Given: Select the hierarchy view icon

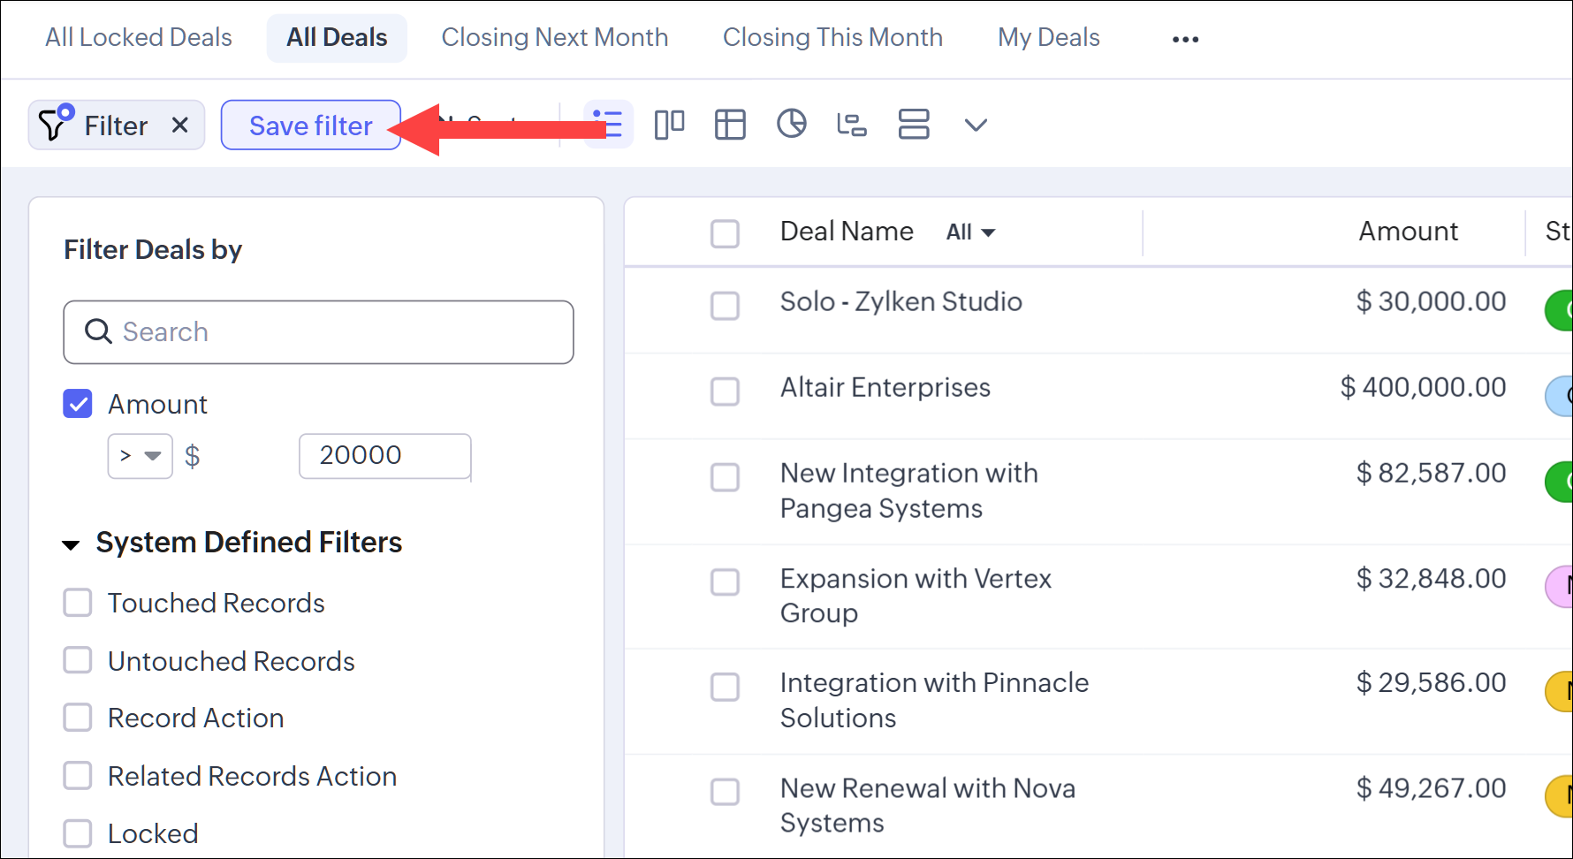Looking at the screenshot, I should pos(852,125).
